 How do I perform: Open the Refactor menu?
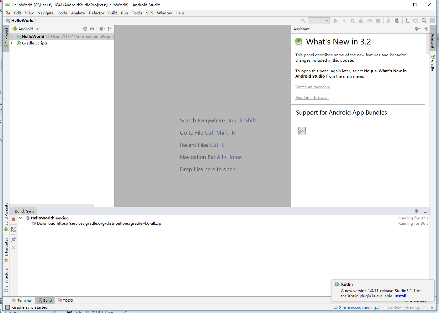click(97, 13)
